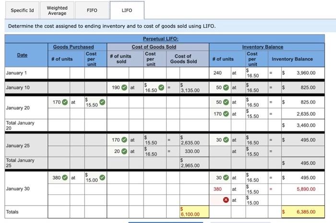
Task: Open the Weighted Average tab
Action: coord(57,10)
